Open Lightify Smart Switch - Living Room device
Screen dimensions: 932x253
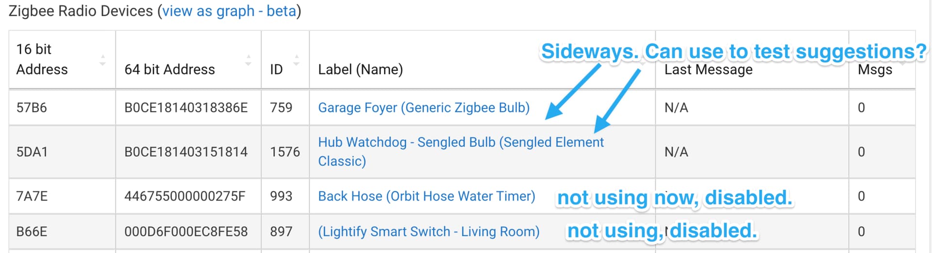pyautogui.click(x=429, y=232)
